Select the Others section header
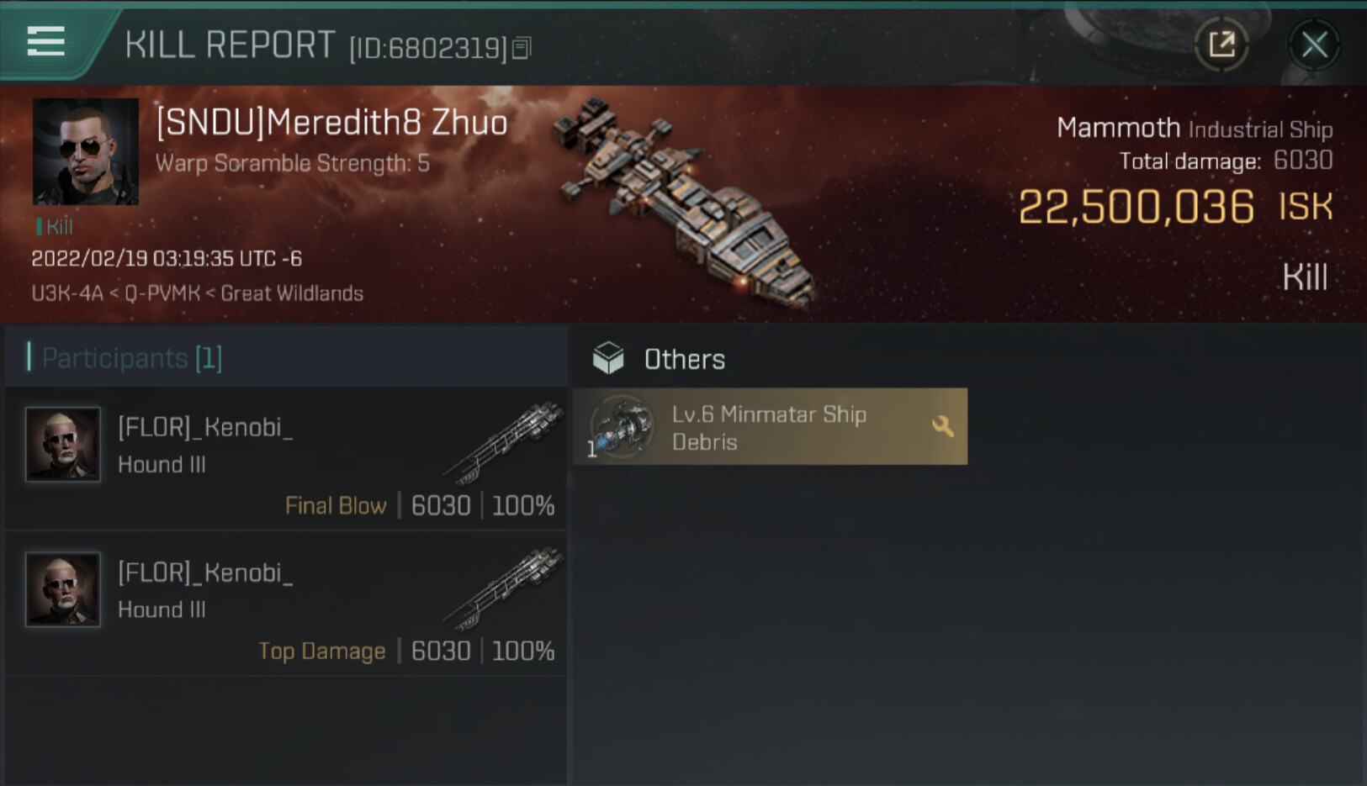This screenshot has height=786, width=1367. [684, 359]
